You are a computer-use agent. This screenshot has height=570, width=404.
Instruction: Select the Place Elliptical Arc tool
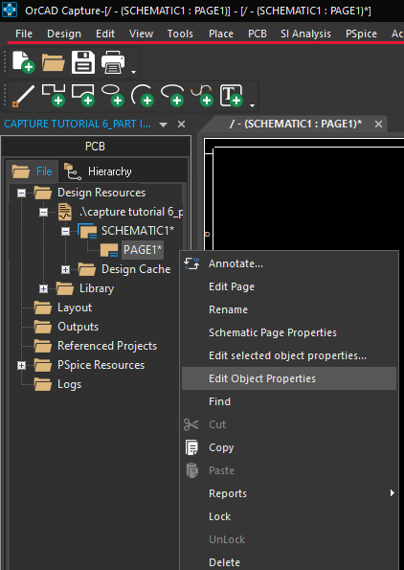[x=172, y=95]
